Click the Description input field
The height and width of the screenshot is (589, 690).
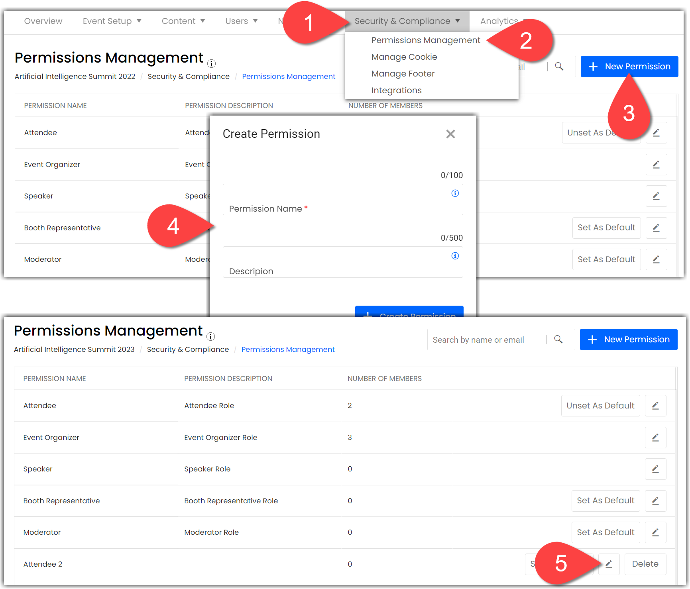tap(343, 262)
